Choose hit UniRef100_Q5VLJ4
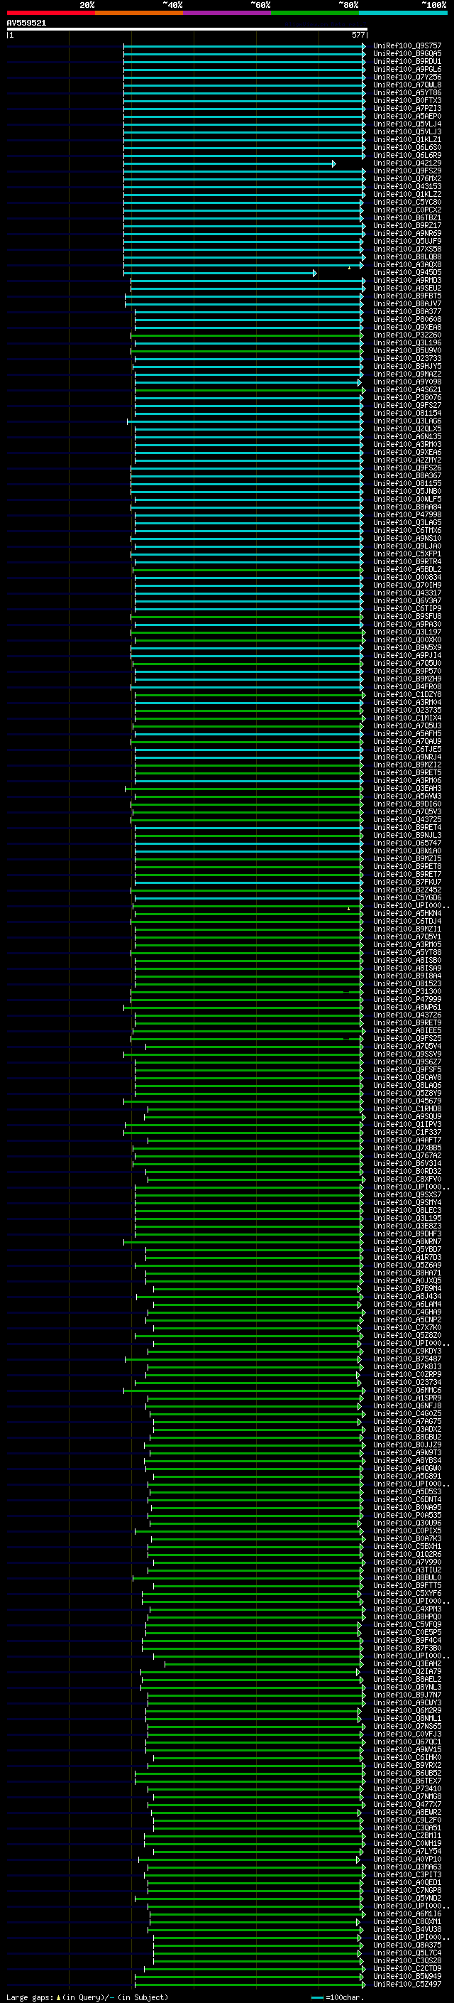The image size is (454, 2003). coord(406,124)
